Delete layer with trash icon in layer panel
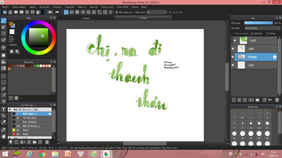 [277, 100]
